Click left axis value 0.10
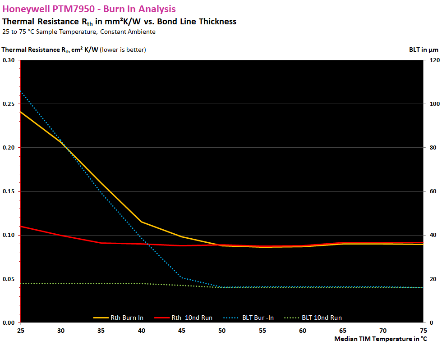 9,235
